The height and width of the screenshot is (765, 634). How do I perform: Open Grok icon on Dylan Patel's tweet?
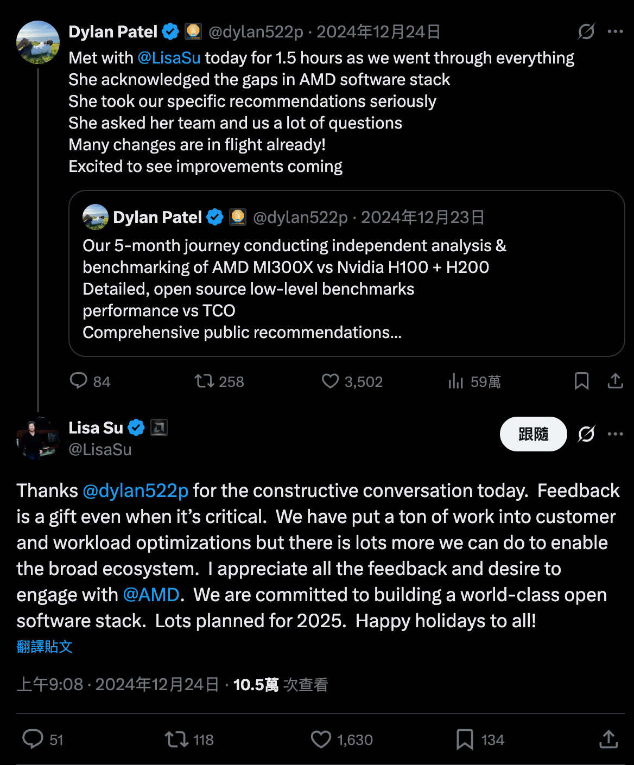point(586,31)
